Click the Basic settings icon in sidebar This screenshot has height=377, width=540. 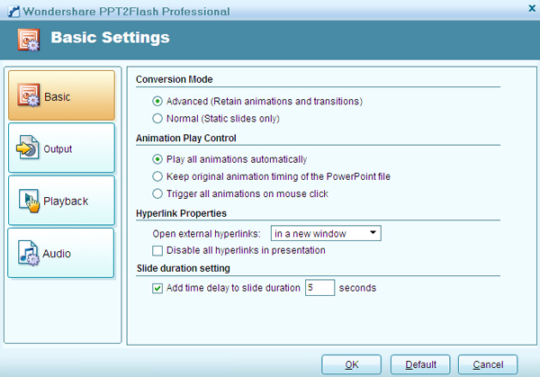coord(30,95)
